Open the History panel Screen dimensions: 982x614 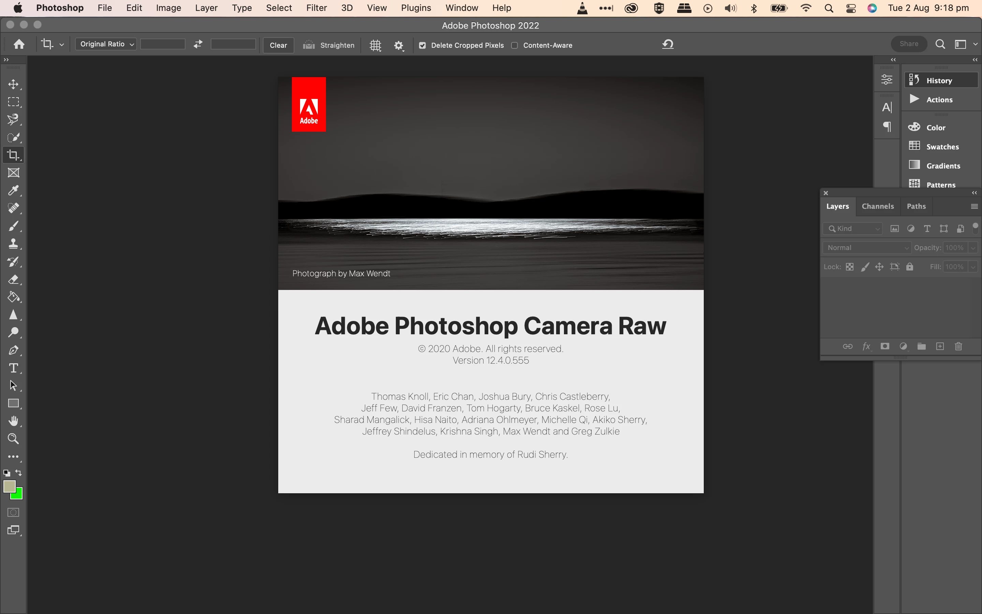[939, 81]
